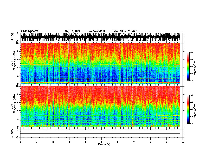Screen dimensions: 206x159
Task: Click time axis tick label "3"
Action: (69, 142)
